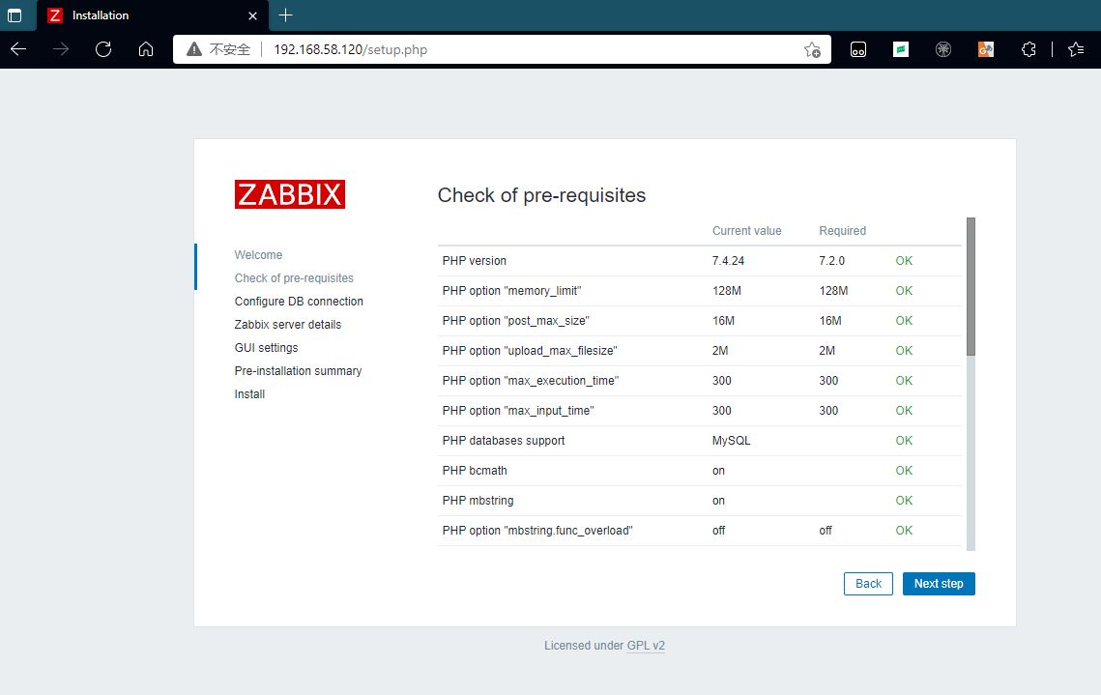Click PHP option "max_input_time" row label
1101x695 pixels.
pos(518,411)
